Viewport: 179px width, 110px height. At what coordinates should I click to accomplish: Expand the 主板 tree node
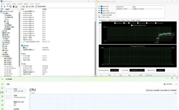[x=1, y=31]
